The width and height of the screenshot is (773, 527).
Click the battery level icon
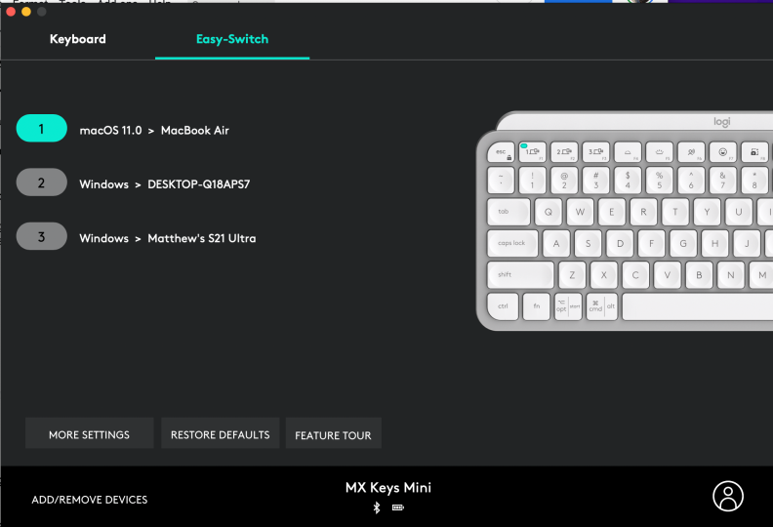398,507
